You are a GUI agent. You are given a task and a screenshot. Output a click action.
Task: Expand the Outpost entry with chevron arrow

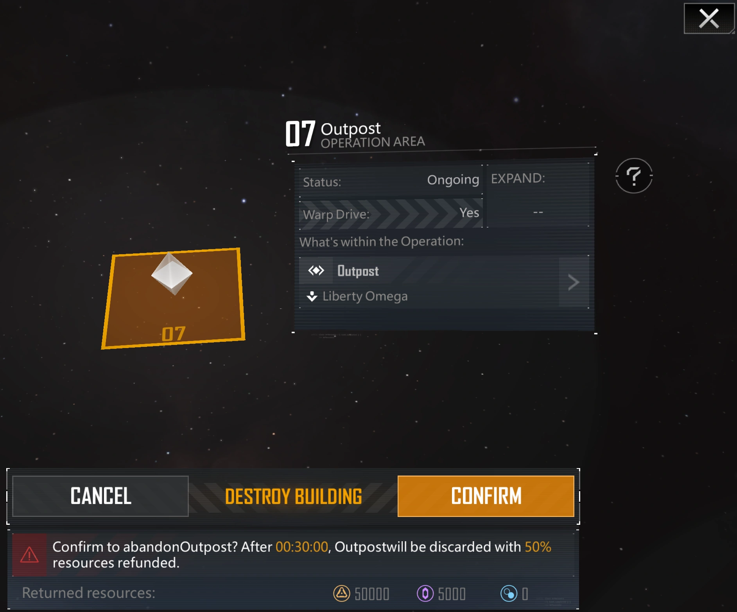pyautogui.click(x=574, y=282)
